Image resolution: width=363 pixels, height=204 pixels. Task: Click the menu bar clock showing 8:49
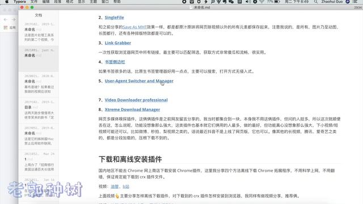click(297, 2)
